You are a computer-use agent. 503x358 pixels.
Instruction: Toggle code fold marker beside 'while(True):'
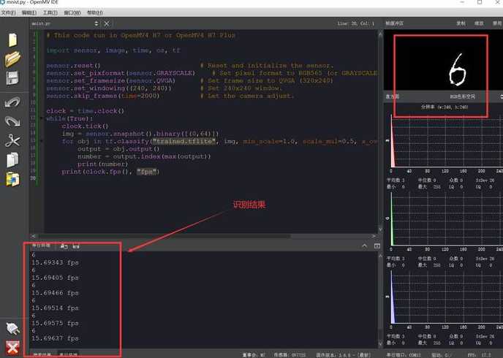click(41, 118)
